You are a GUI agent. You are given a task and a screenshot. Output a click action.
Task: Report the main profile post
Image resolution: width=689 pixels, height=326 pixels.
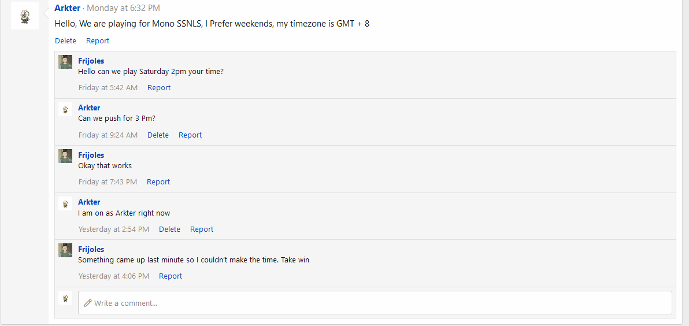coord(98,41)
